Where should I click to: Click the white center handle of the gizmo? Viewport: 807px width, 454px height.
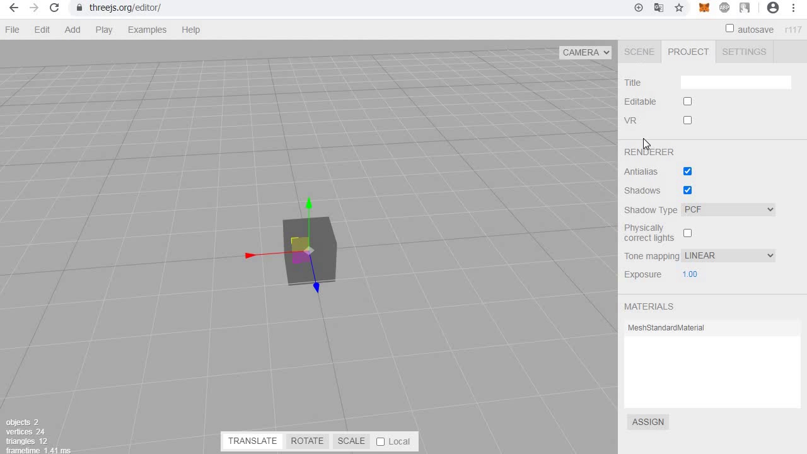click(309, 251)
